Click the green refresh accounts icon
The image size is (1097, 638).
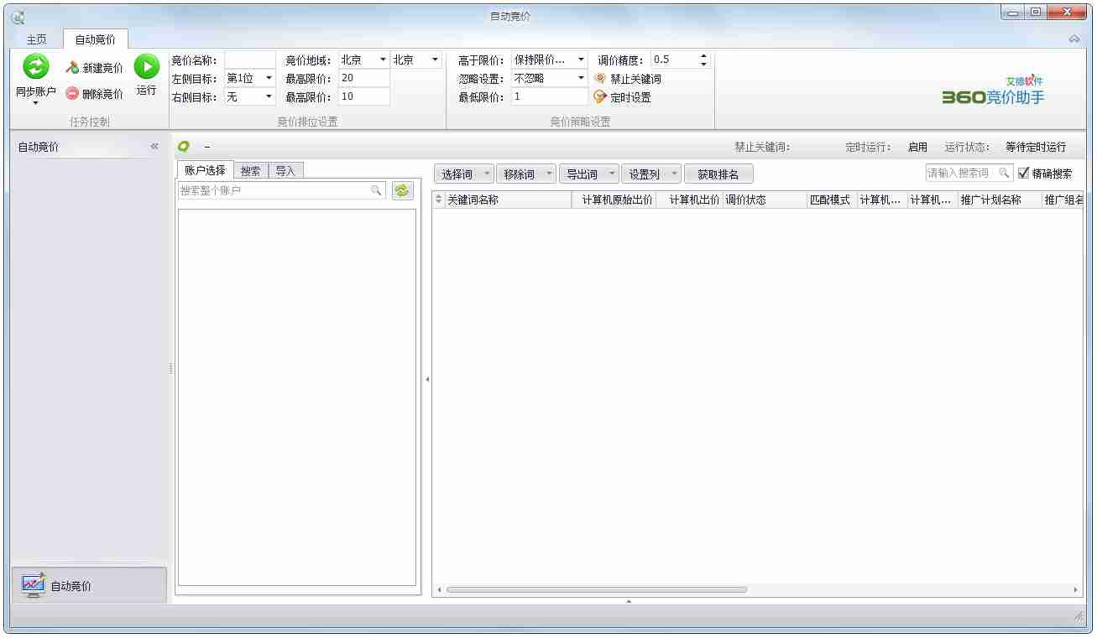point(403,191)
